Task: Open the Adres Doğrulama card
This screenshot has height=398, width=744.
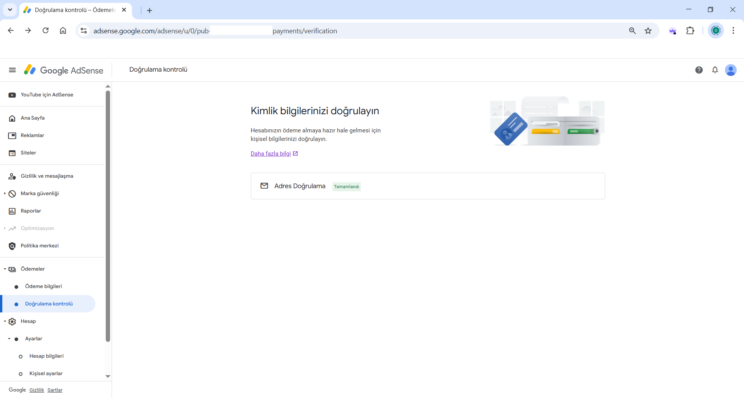Action: point(428,186)
